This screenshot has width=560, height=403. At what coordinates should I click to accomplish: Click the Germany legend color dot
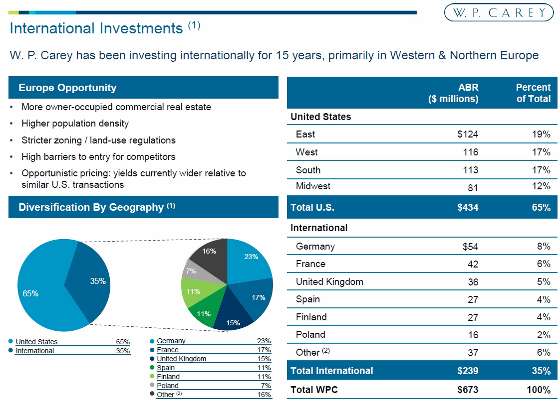152,341
